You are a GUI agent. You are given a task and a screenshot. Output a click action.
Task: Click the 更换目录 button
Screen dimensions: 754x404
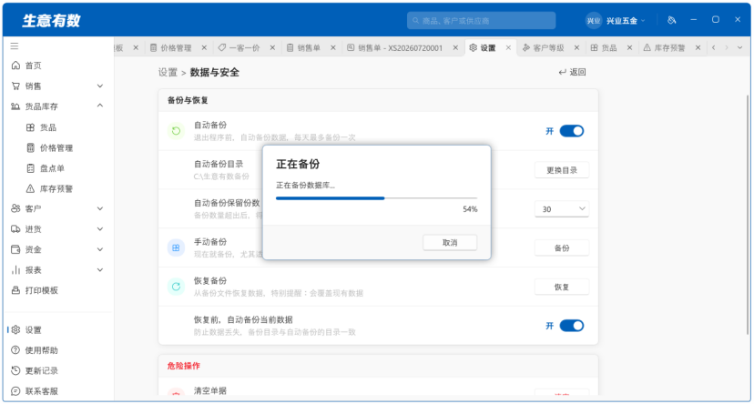562,170
